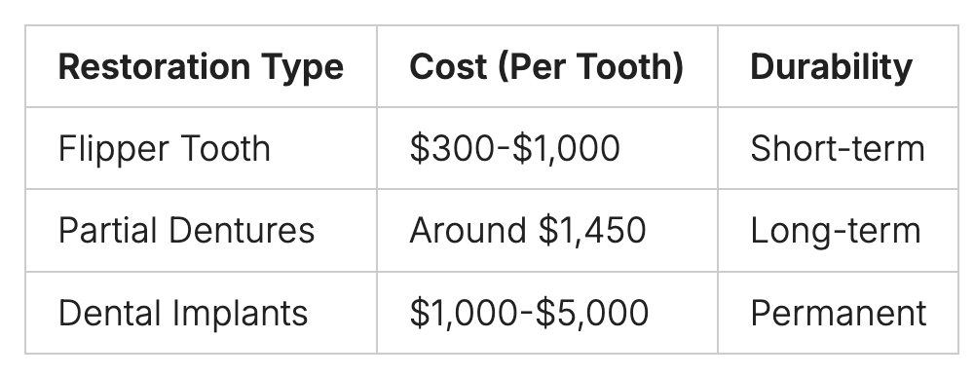Click the word Around in cost column
This screenshot has width=974, height=377.
coord(468,231)
